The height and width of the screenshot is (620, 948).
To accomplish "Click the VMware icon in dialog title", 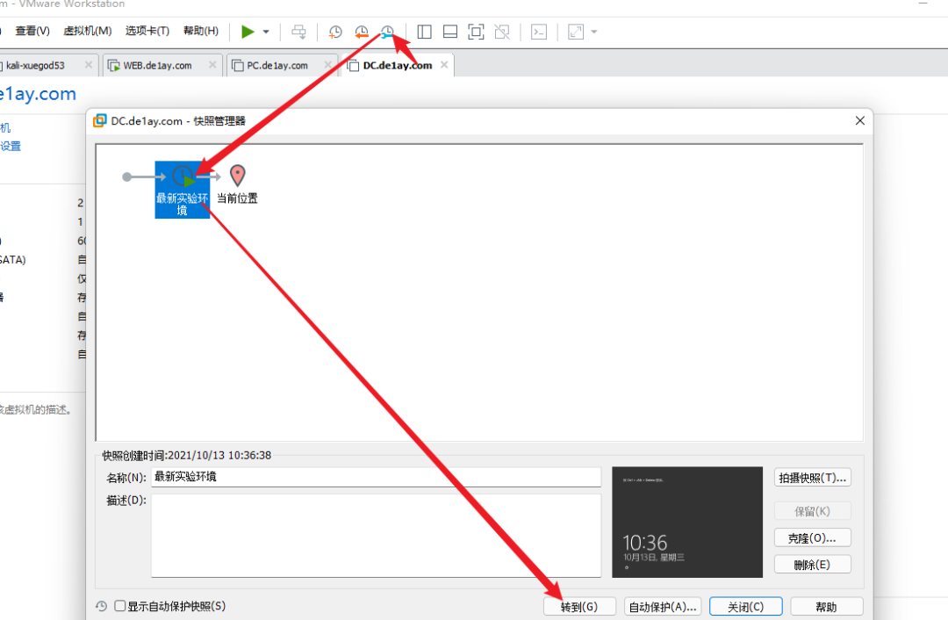I will 100,120.
